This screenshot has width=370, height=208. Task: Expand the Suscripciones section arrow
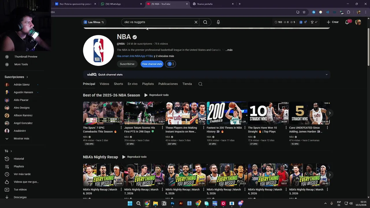pyautogui.click(x=27, y=77)
